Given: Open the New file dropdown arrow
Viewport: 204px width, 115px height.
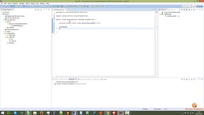Looking at the screenshot, I should coord(4,6).
